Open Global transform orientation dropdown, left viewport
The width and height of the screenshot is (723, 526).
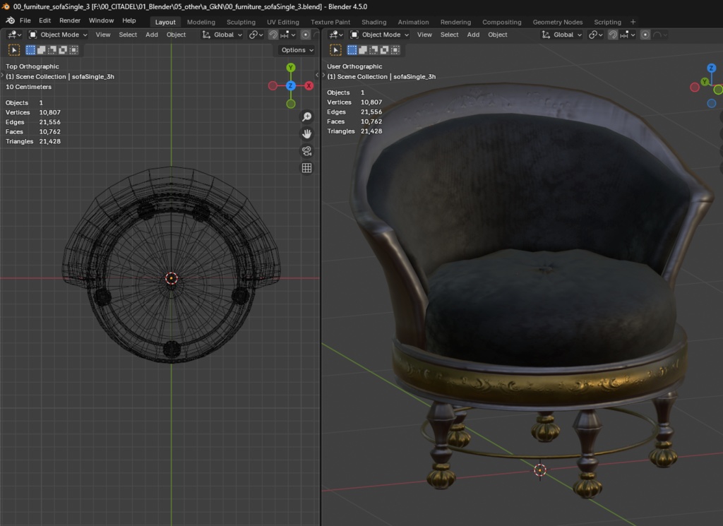(x=222, y=35)
